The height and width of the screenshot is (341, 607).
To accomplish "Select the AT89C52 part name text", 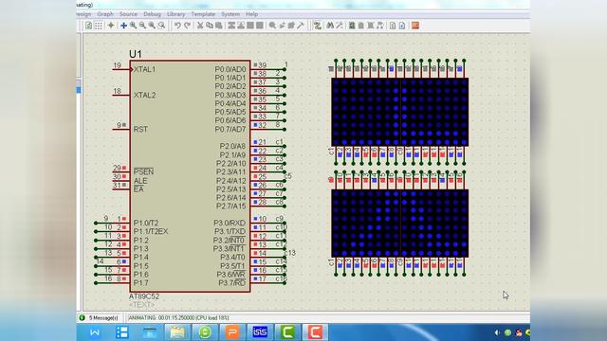I will pyautogui.click(x=144, y=296).
